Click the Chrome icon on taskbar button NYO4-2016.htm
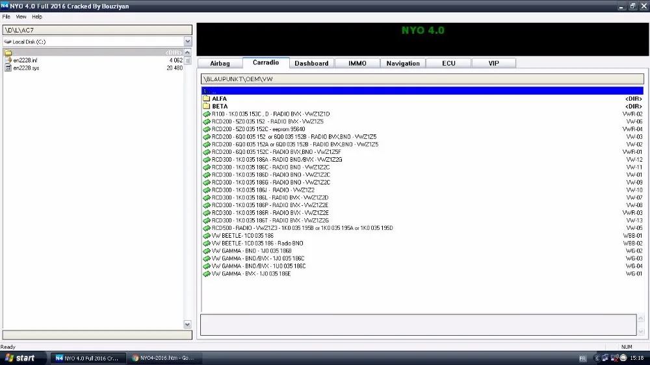 (135, 358)
